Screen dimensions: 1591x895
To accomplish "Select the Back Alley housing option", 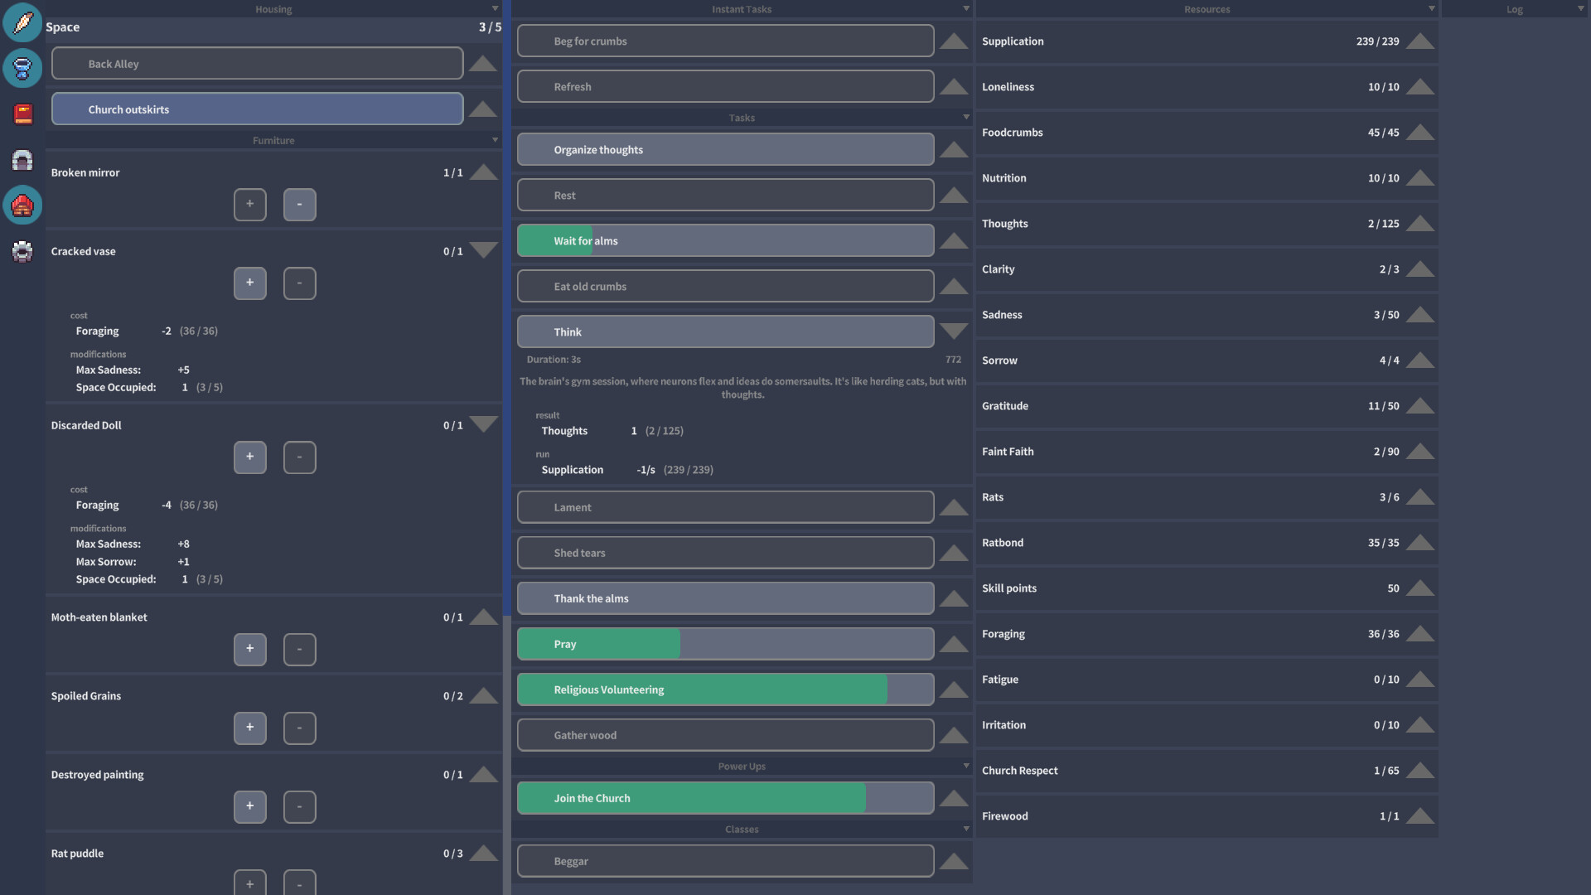I will (257, 63).
